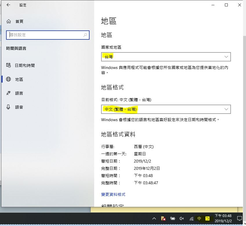246x226 pixels.
Task: Click the globe icon for 地區
Action: click(x=8, y=79)
